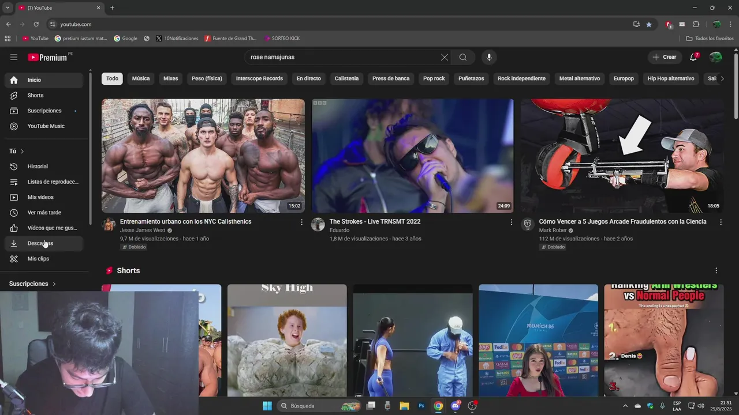739x415 pixels.
Task: Open the notifications bell
Action: (693, 57)
